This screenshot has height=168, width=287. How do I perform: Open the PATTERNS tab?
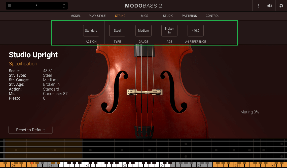coord(189,16)
